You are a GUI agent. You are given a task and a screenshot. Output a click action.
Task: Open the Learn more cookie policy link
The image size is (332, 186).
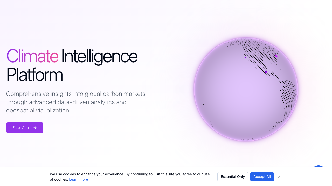(78, 179)
